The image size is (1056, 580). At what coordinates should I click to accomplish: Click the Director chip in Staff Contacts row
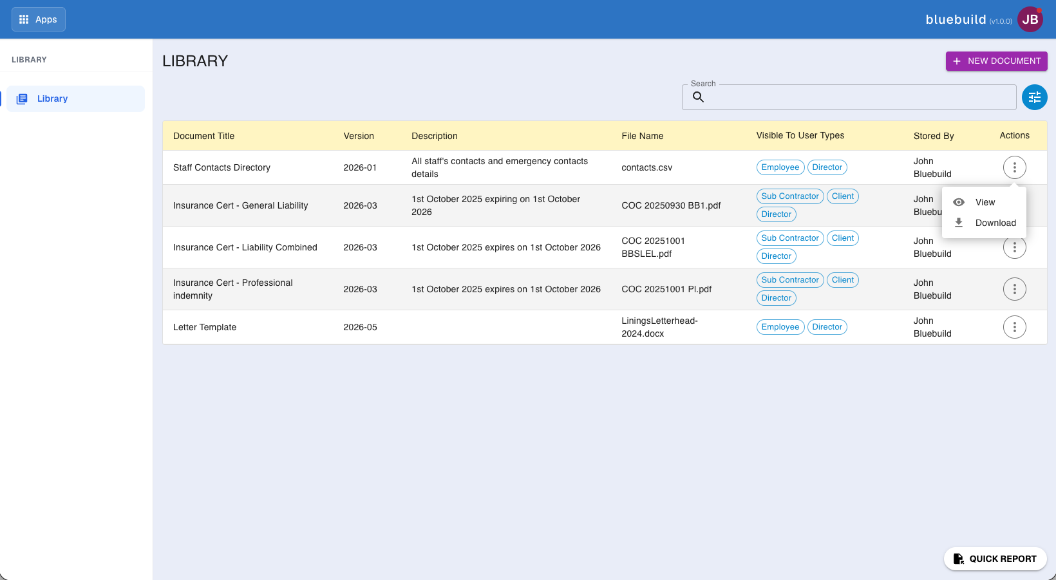click(x=827, y=167)
